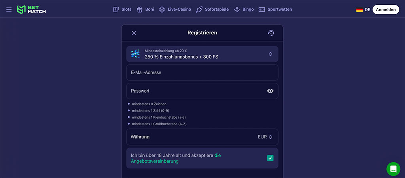
Task: Close the Registrieren dialog
Action: coord(134,33)
